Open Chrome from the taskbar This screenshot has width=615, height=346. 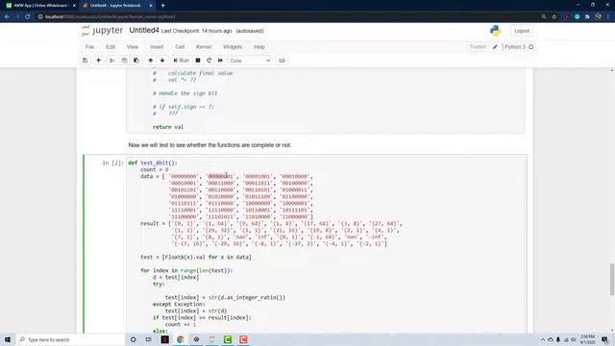coord(181,339)
